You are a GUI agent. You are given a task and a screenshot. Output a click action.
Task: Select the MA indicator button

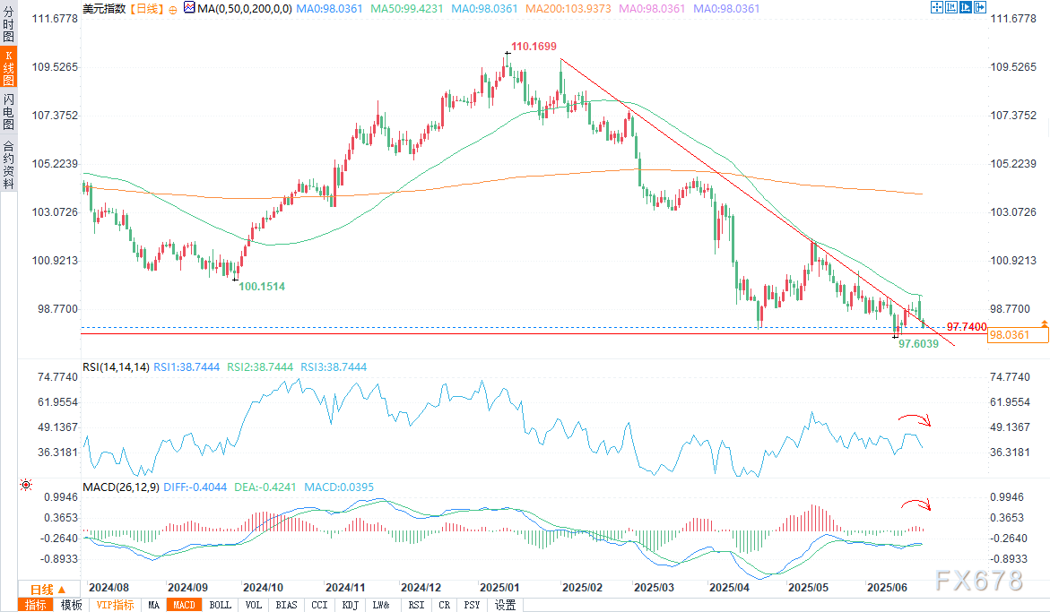click(154, 605)
